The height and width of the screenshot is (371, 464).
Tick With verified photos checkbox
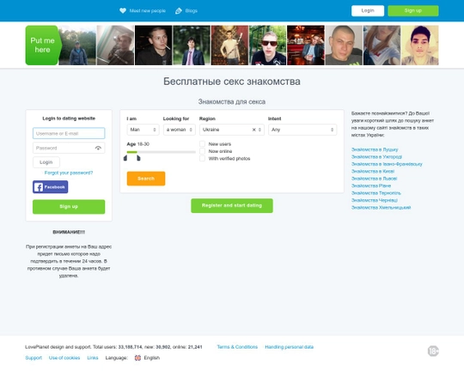(x=202, y=159)
